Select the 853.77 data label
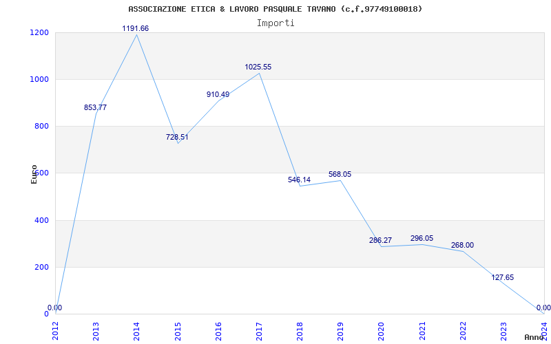 [95, 107]
